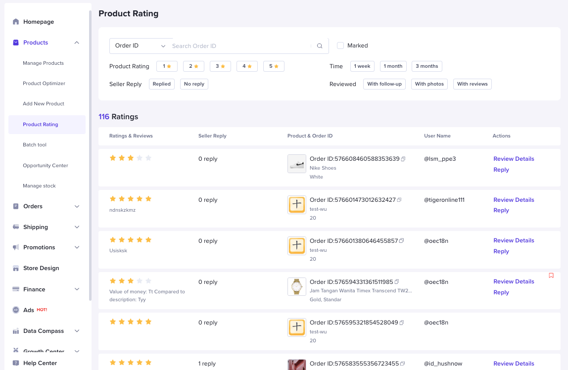Open Review Details for user @lsm_ppe3
This screenshot has width=568, height=370.
pyautogui.click(x=514, y=159)
